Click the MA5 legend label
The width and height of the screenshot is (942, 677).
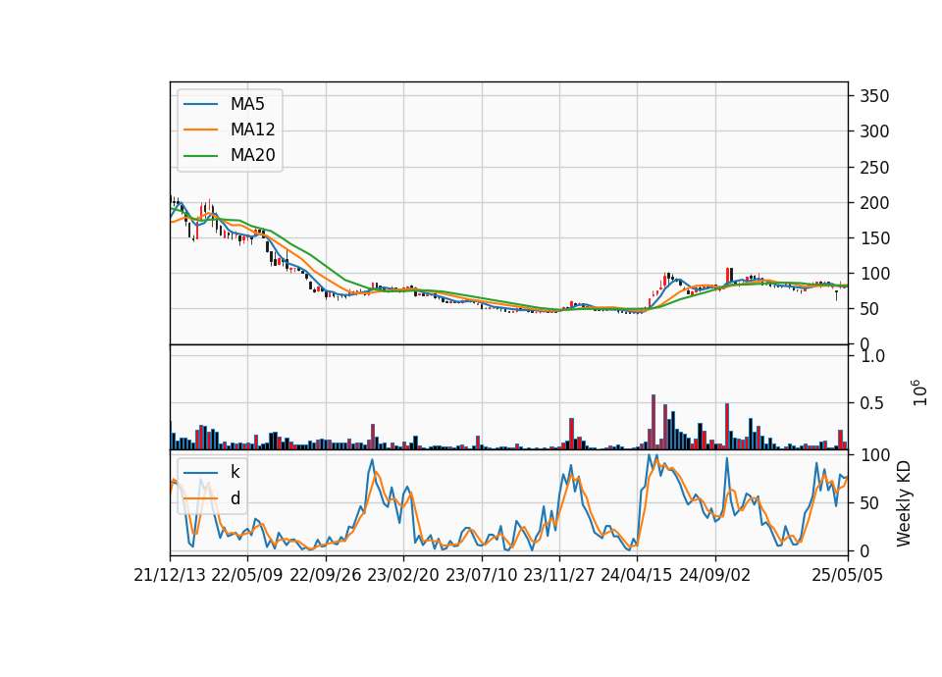tap(247, 104)
